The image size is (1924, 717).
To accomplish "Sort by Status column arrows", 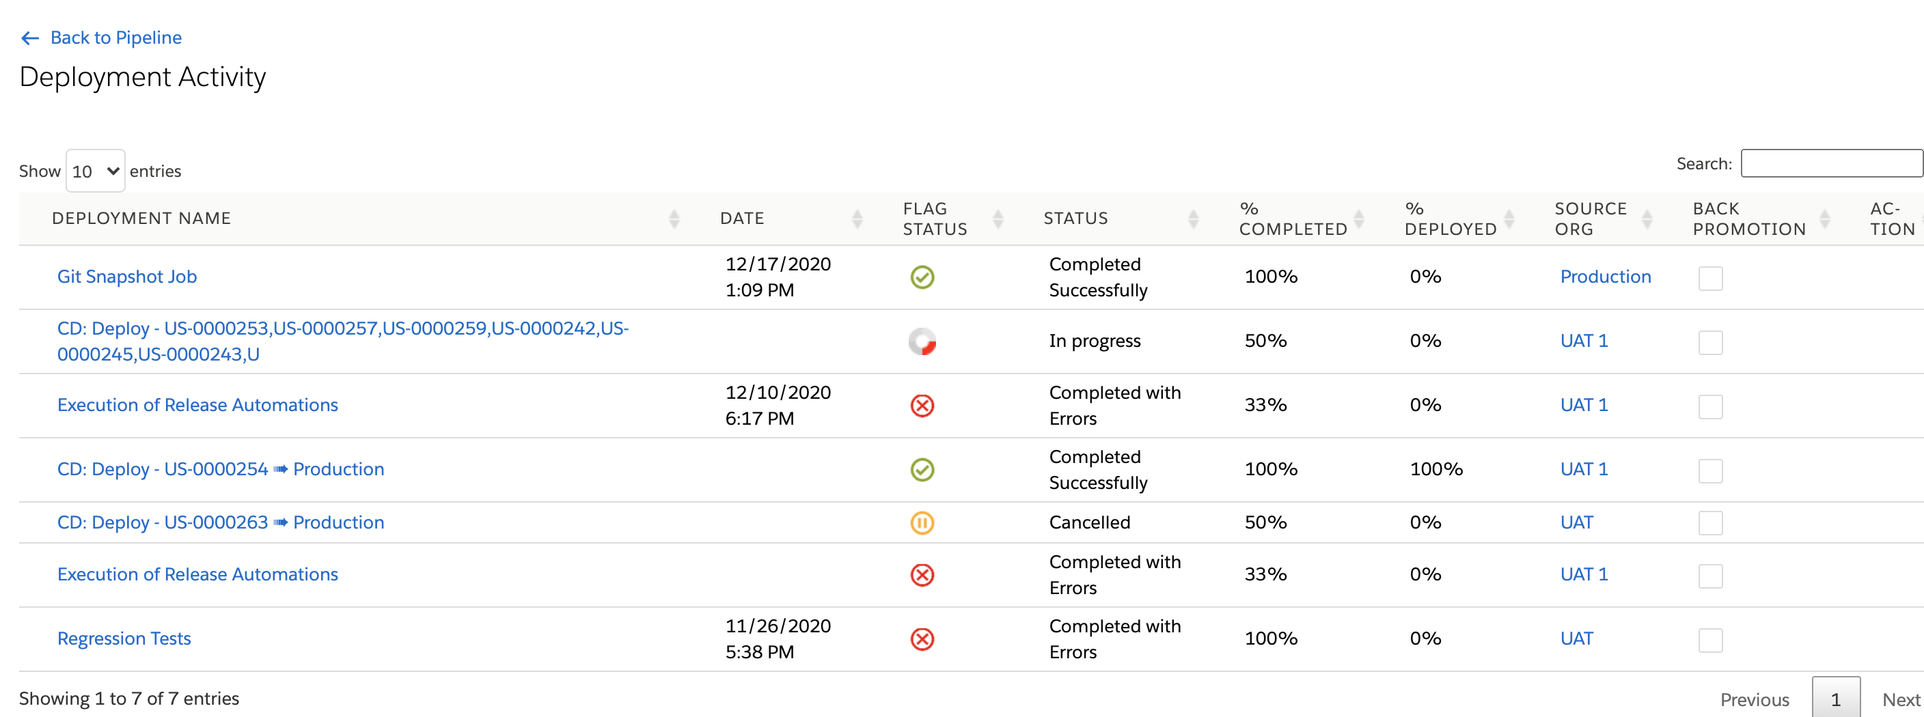I will (x=1193, y=219).
